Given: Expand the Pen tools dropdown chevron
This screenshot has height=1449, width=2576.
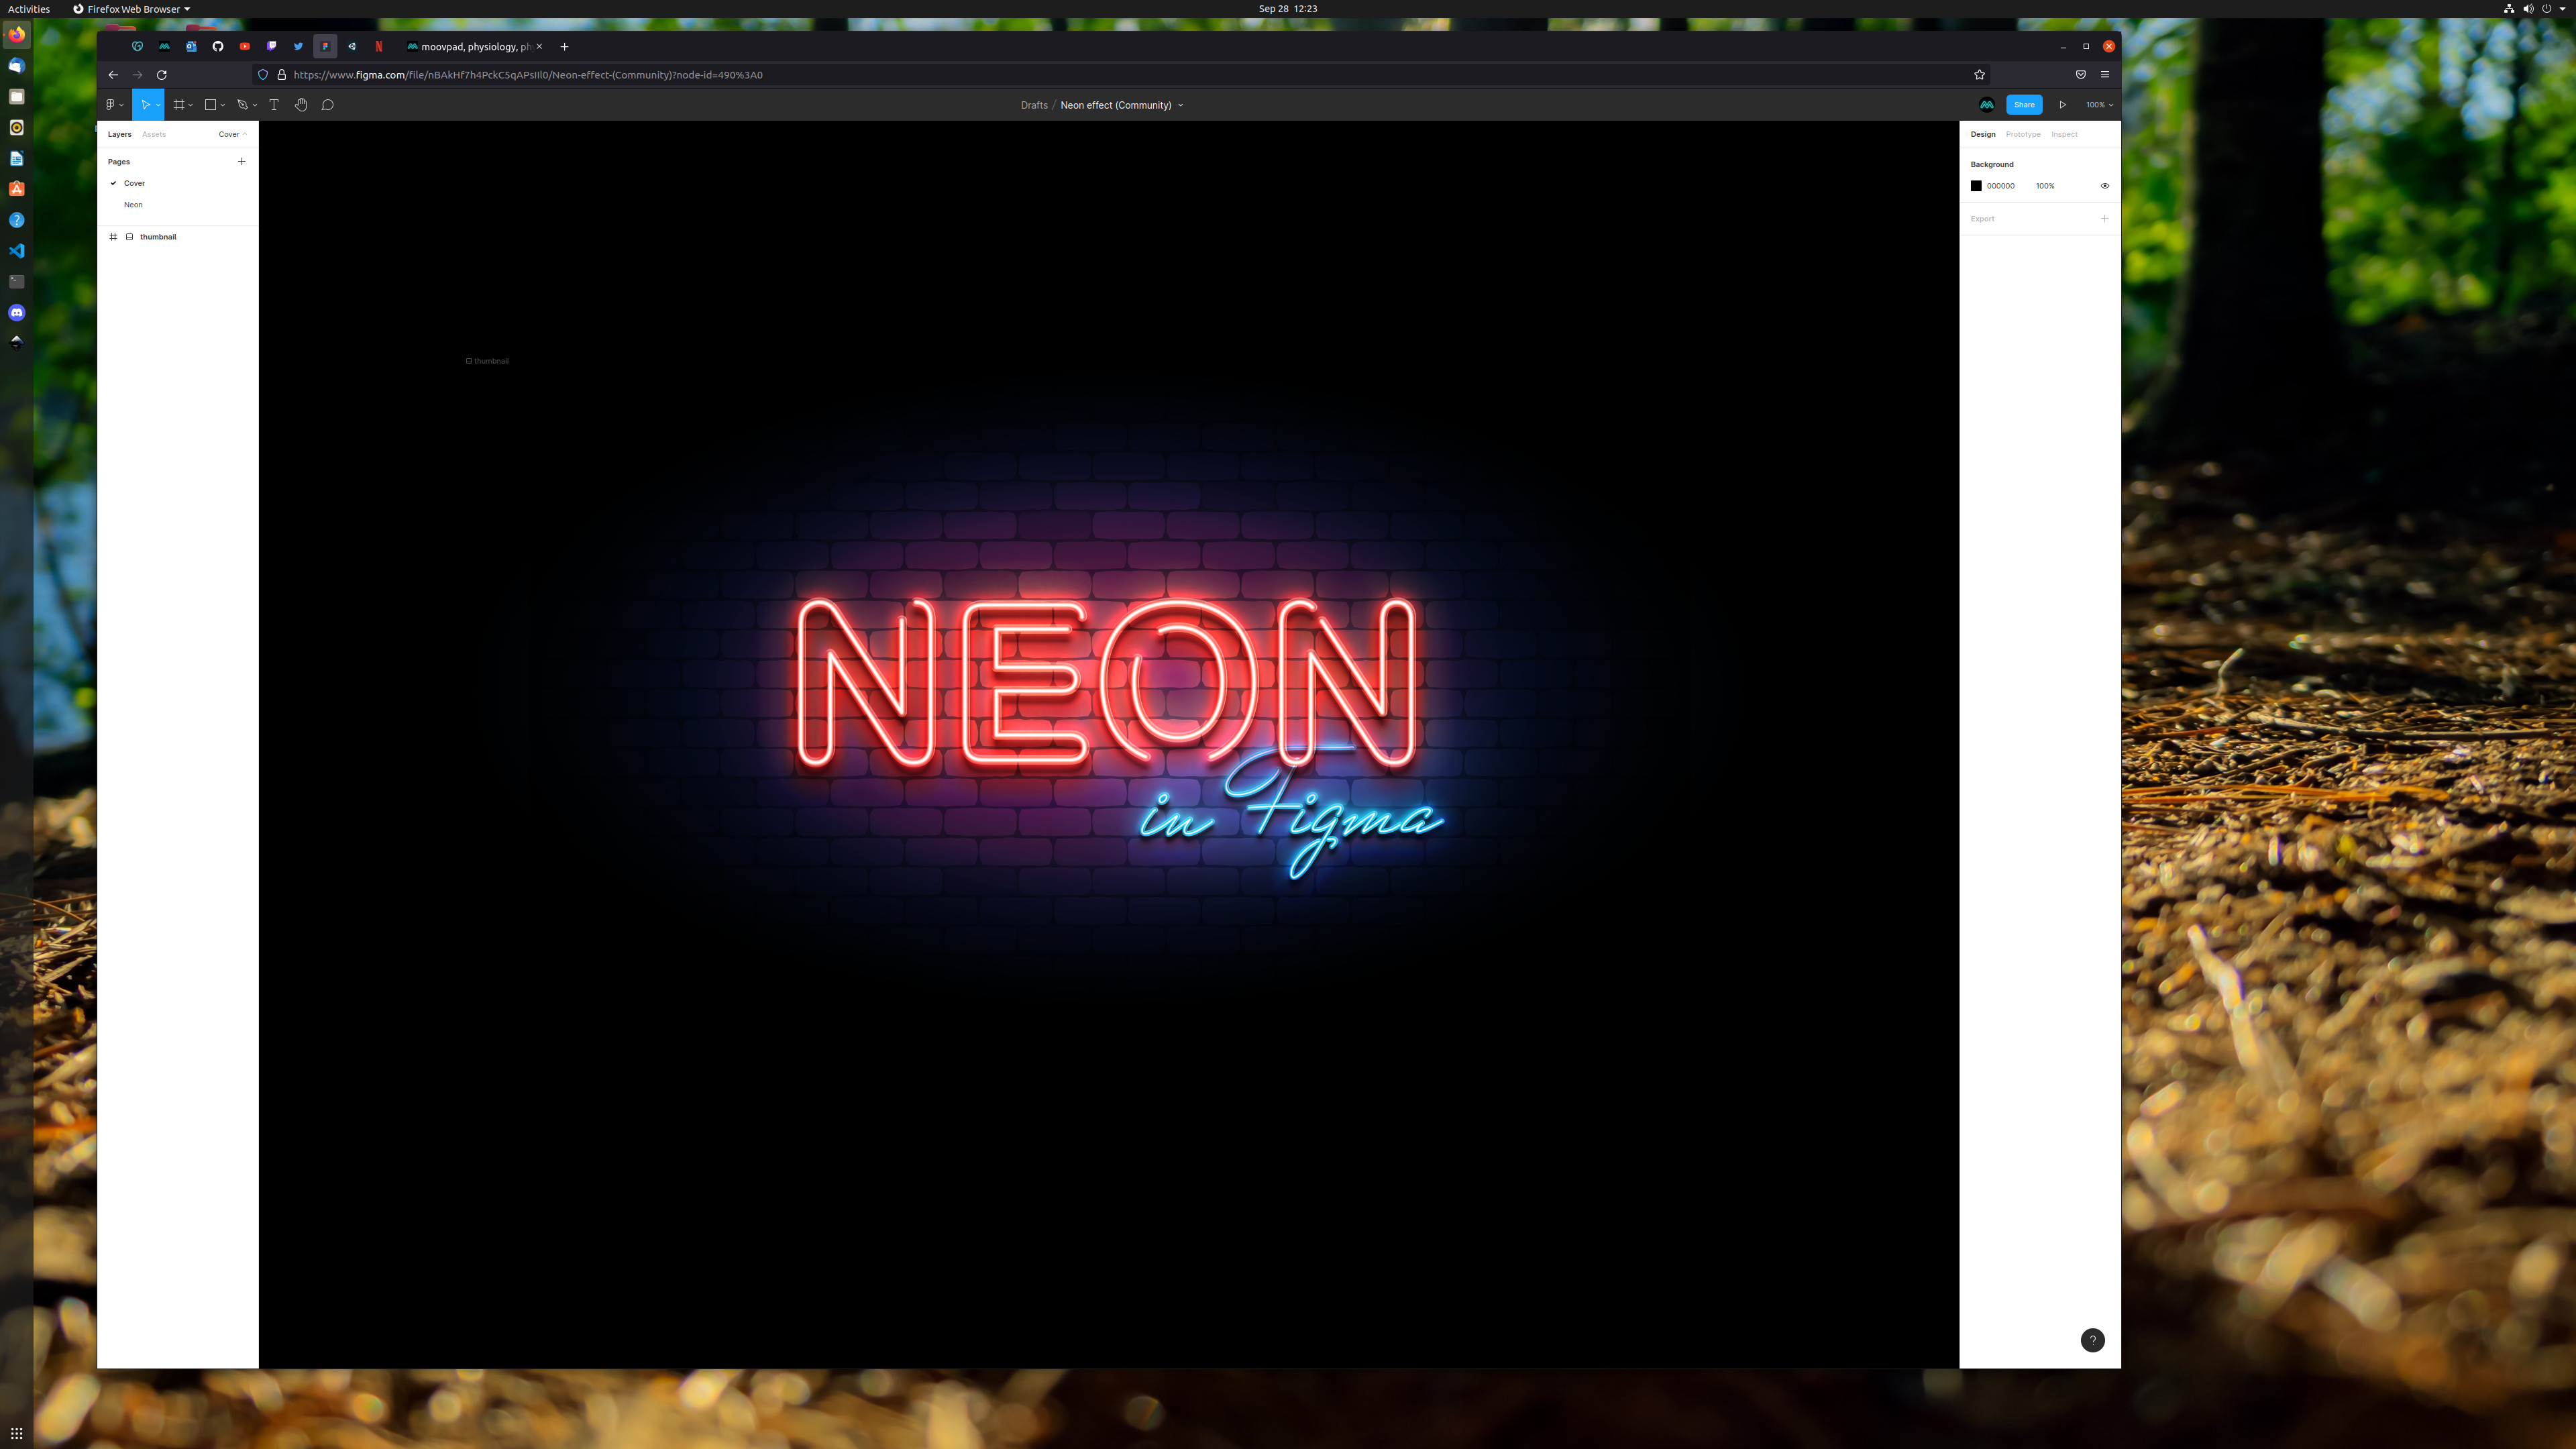Looking at the screenshot, I should [255, 105].
